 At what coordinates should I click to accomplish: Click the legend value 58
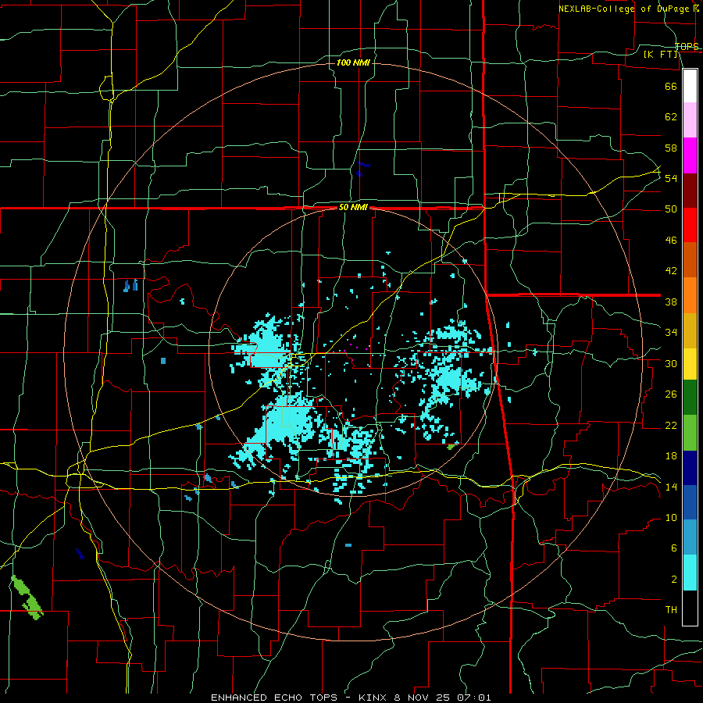(x=671, y=148)
